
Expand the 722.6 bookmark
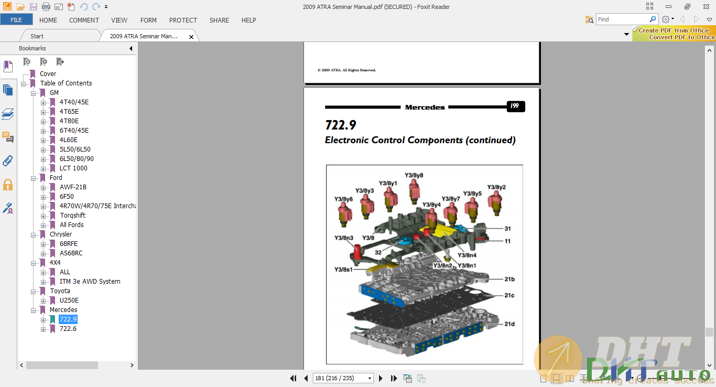tap(44, 329)
